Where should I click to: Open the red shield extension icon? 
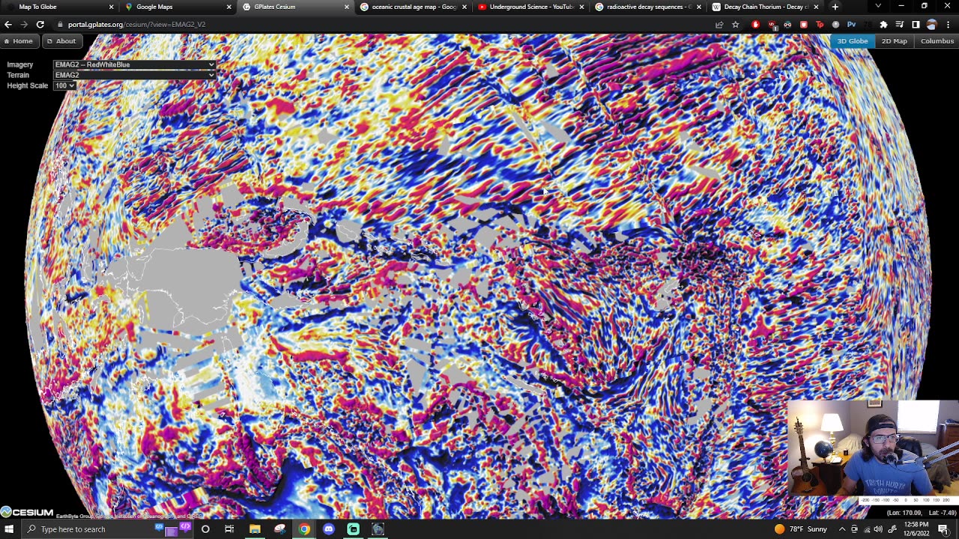coord(804,25)
